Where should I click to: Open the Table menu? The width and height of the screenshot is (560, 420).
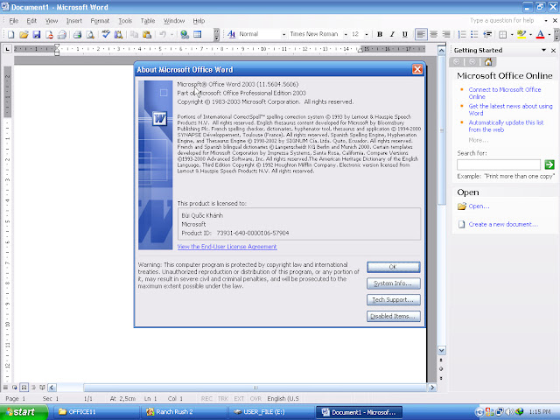point(148,21)
